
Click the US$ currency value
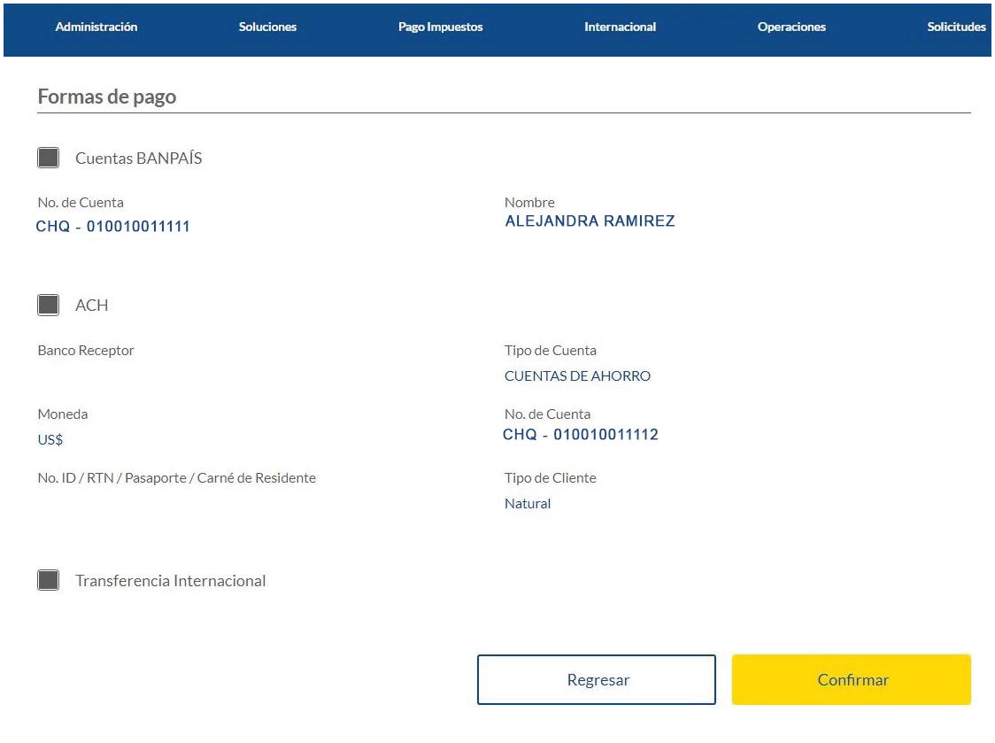click(50, 440)
